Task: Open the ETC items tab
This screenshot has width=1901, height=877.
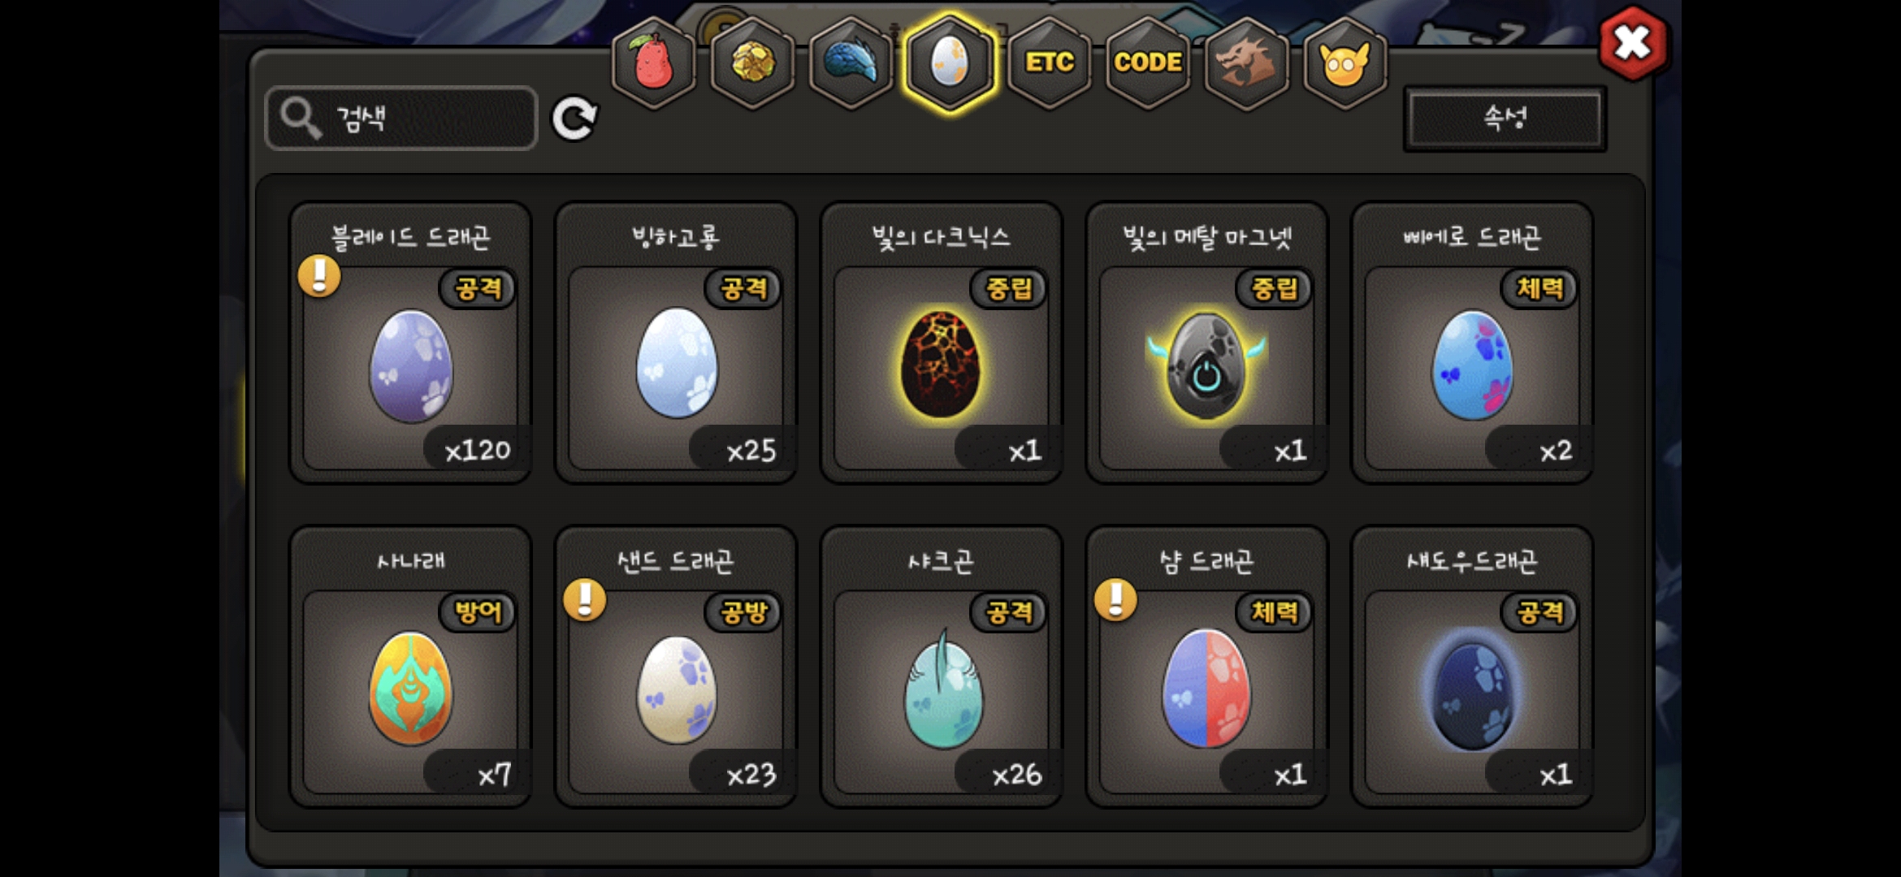Action: [1049, 63]
